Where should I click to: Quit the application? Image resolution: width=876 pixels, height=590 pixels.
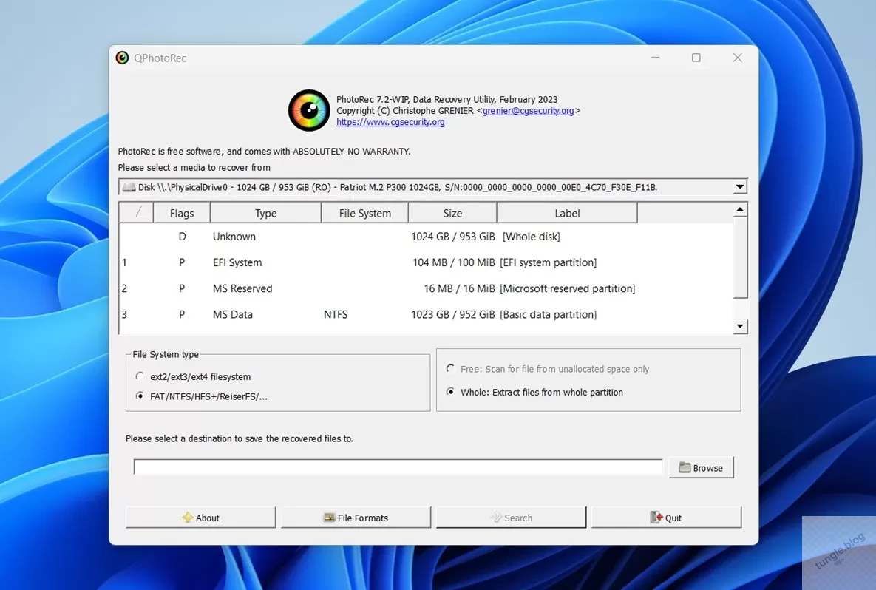pos(667,518)
